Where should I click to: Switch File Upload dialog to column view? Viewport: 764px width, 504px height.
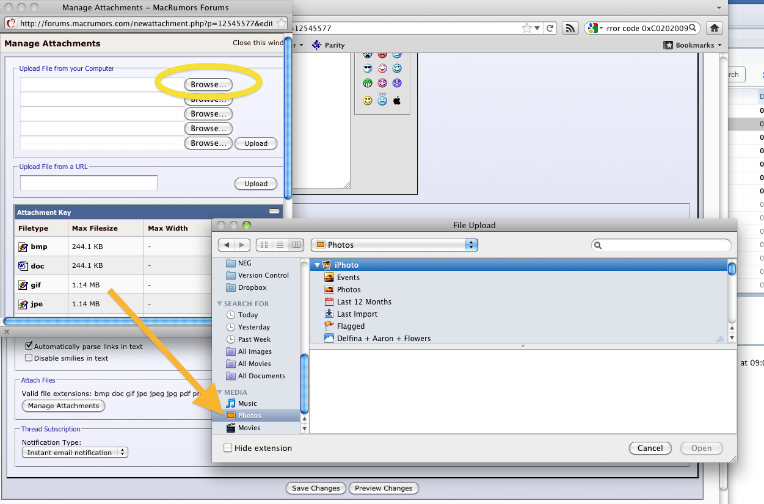[296, 245]
